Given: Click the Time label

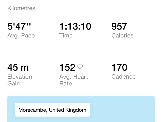Looking at the screenshot, I should pyautogui.click(x=66, y=36).
